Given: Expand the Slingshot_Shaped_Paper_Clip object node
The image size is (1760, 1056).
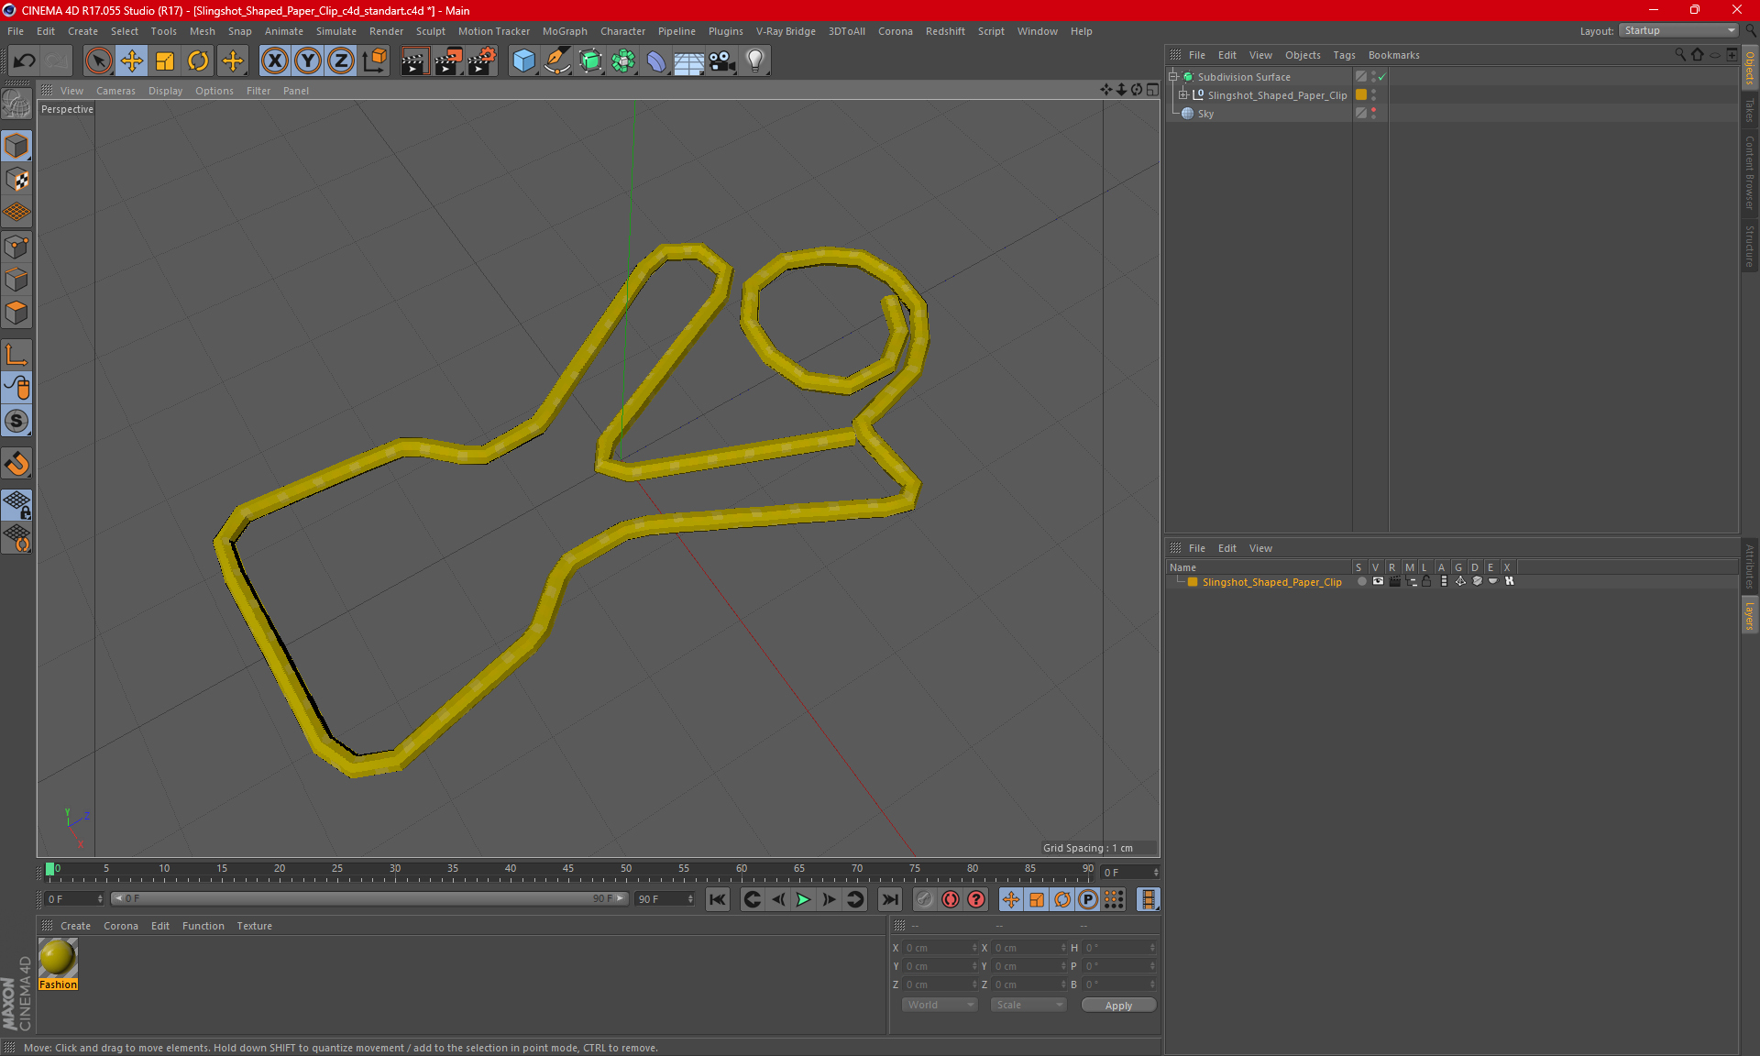Looking at the screenshot, I should [x=1183, y=94].
